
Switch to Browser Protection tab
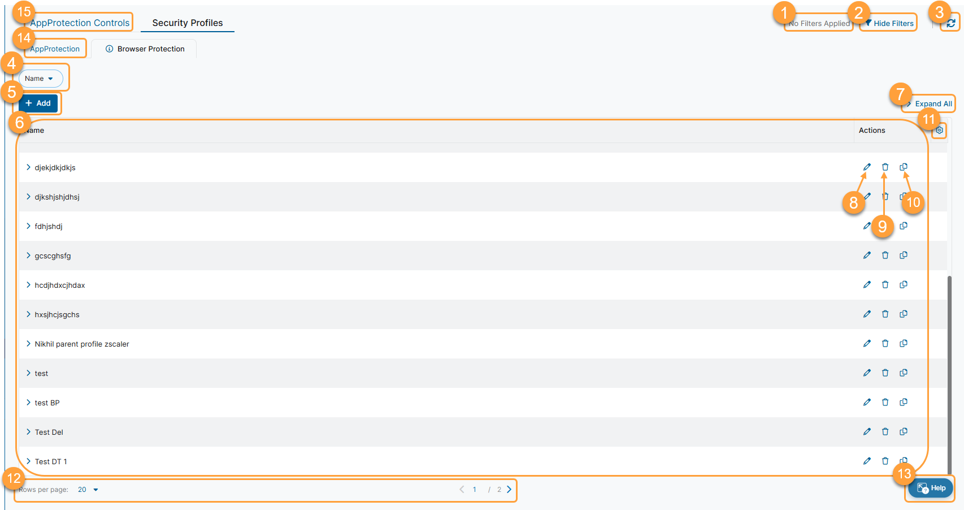pyautogui.click(x=145, y=49)
